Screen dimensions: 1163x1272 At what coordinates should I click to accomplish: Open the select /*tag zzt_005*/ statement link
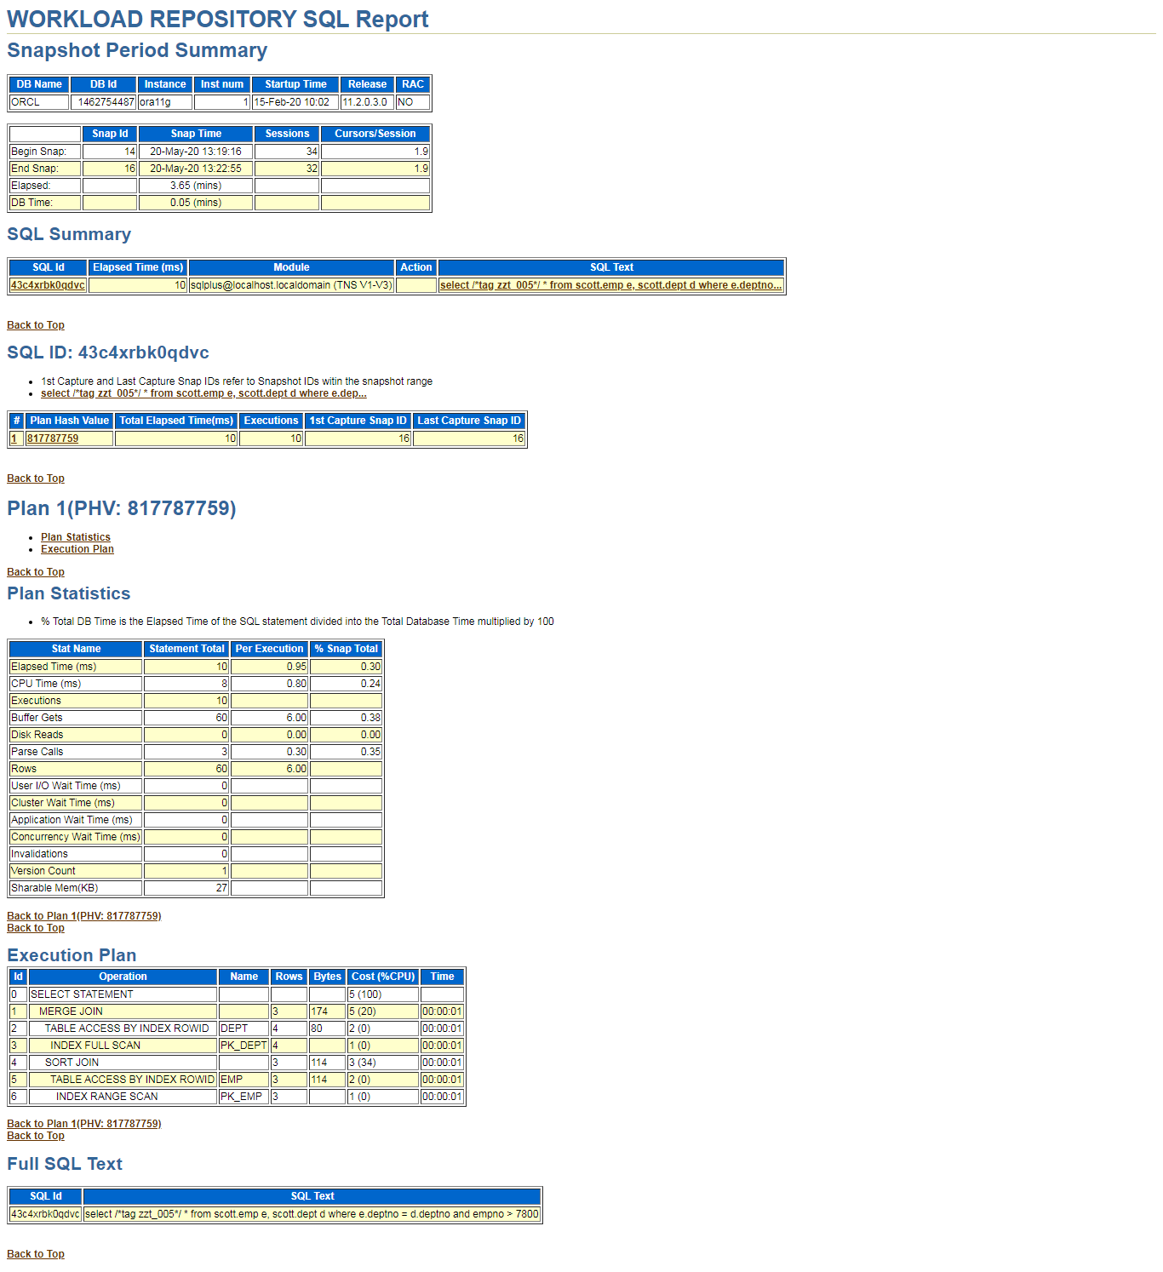click(203, 393)
